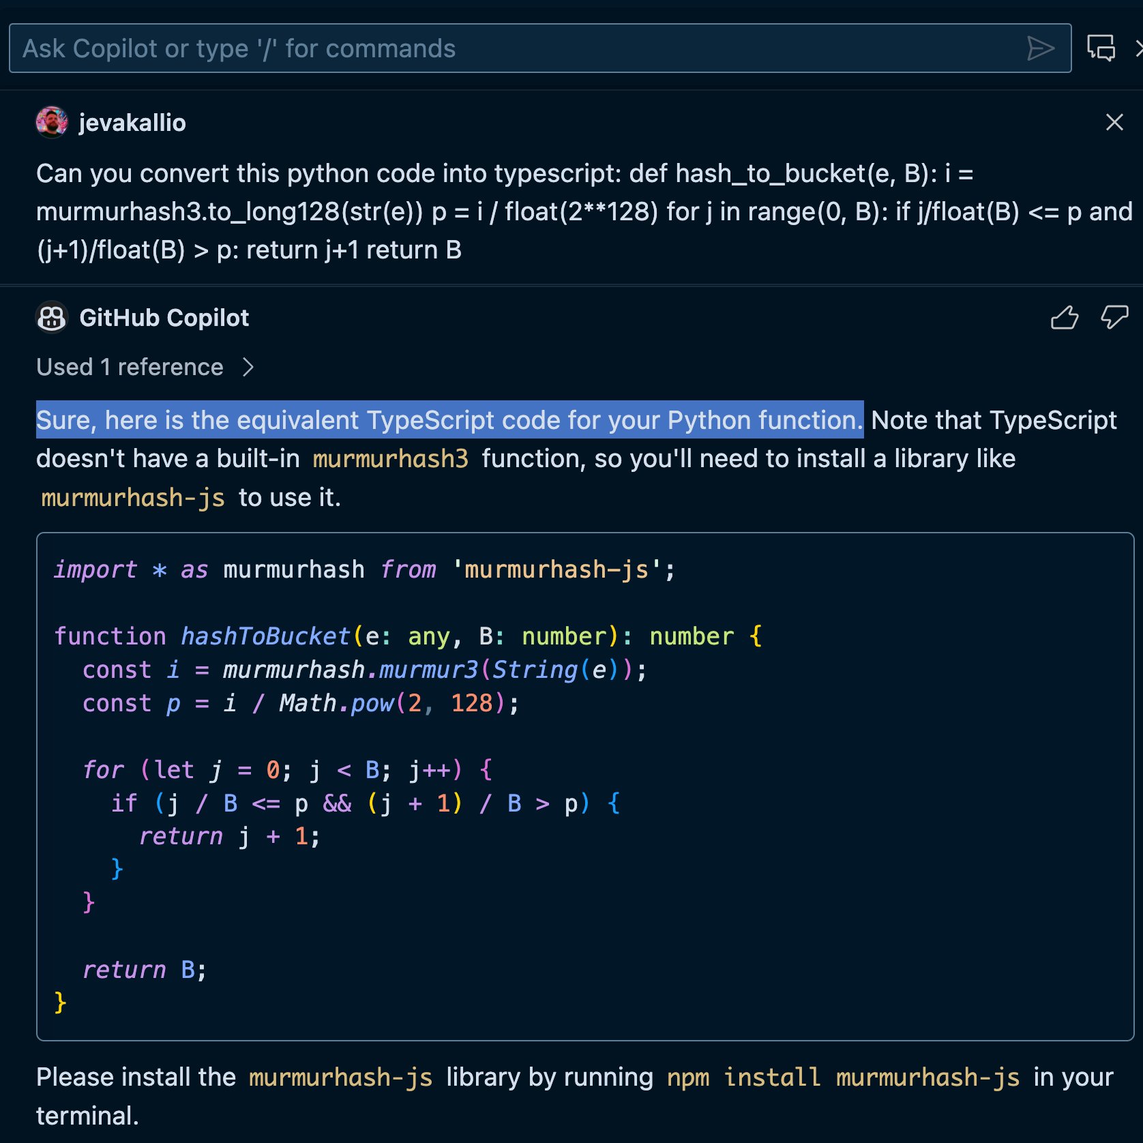Click the return j + 1 line
The width and height of the screenshot is (1143, 1143).
click(230, 836)
